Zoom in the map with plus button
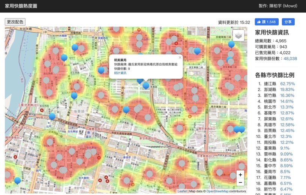Screen dimensions: 306x195 click(x=240, y=175)
